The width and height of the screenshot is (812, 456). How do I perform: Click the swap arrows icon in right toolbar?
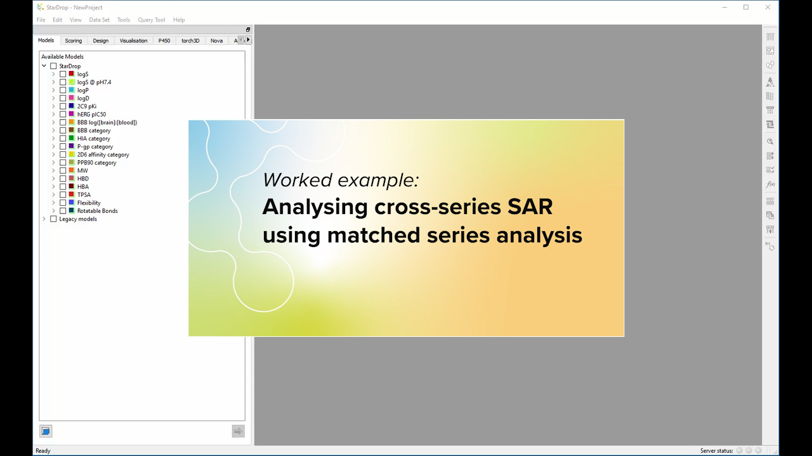tap(770, 125)
